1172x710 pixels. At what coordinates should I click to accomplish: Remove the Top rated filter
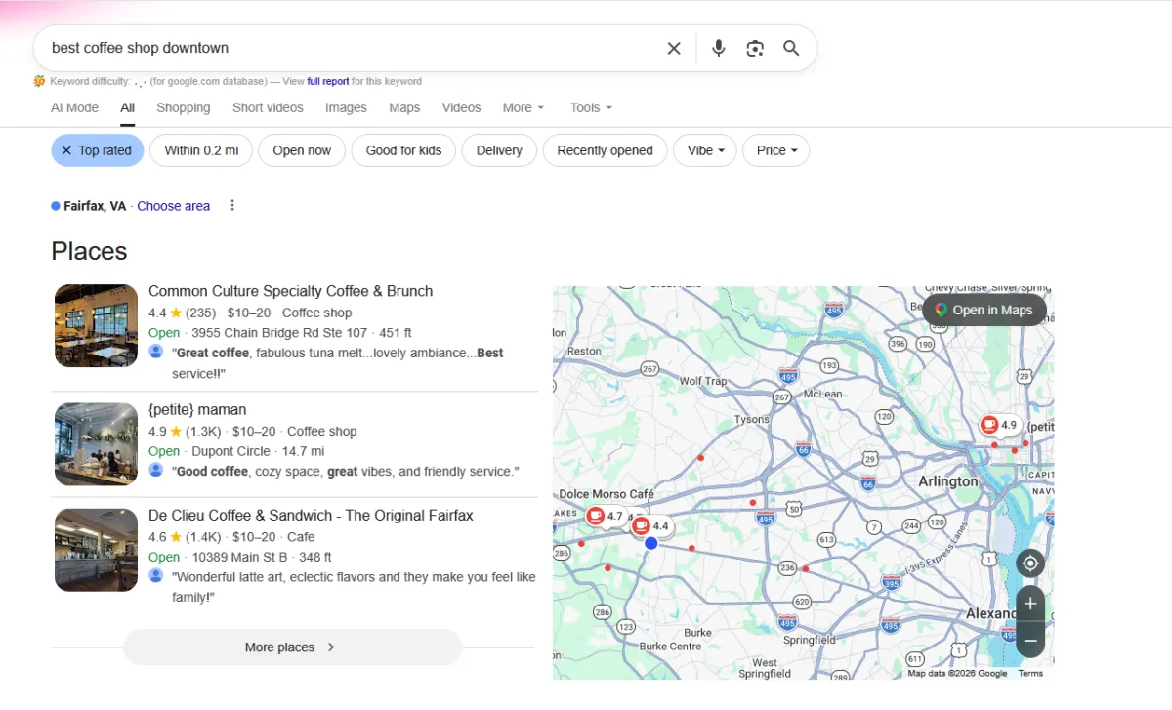(66, 150)
